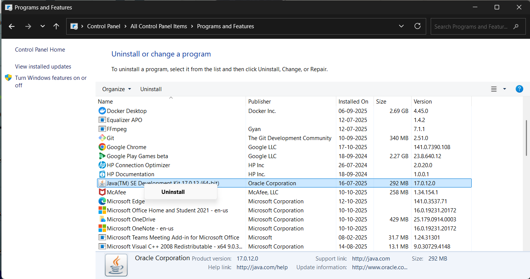This screenshot has width=530, height=279.
Task: Select the Microsoft Edge icon
Action: tap(102, 201)
